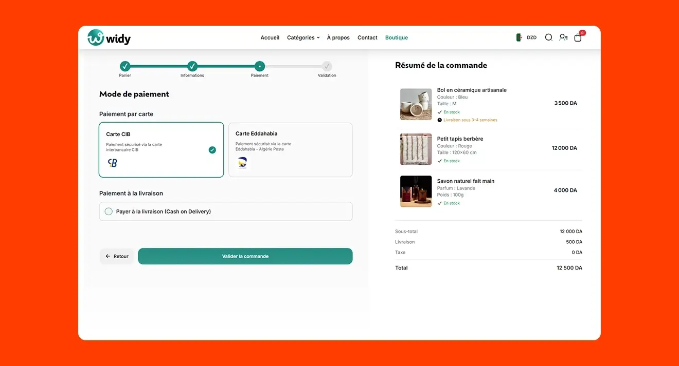Open the shopping cart icon
This screenshot has width=679, height=366.
click(x=578, y=37)
